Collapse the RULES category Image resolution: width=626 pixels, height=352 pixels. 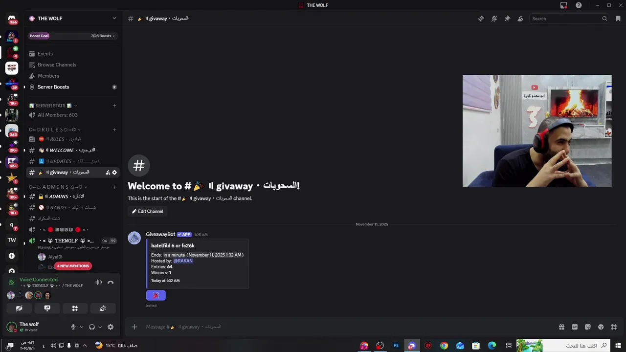point(55,130)
